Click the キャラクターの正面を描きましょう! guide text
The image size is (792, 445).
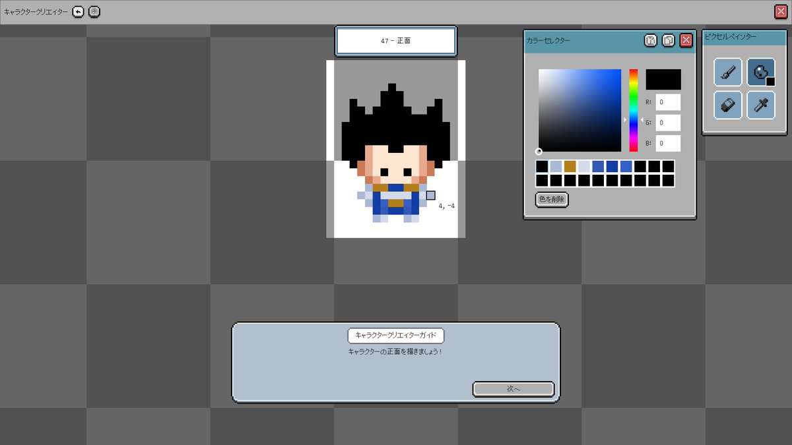pos(395,352)
